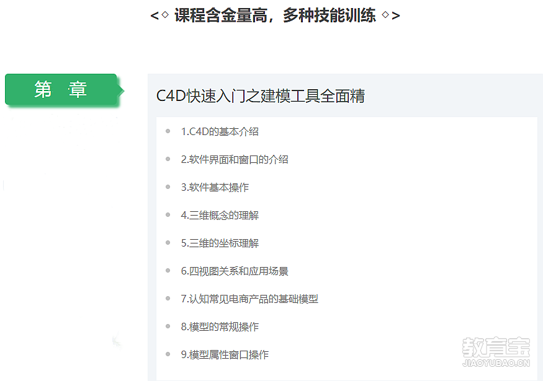Open chapter title C4D快速入门之建模工具全面精
The height and width of the screenshot is (381, 543).
[261, 96]
